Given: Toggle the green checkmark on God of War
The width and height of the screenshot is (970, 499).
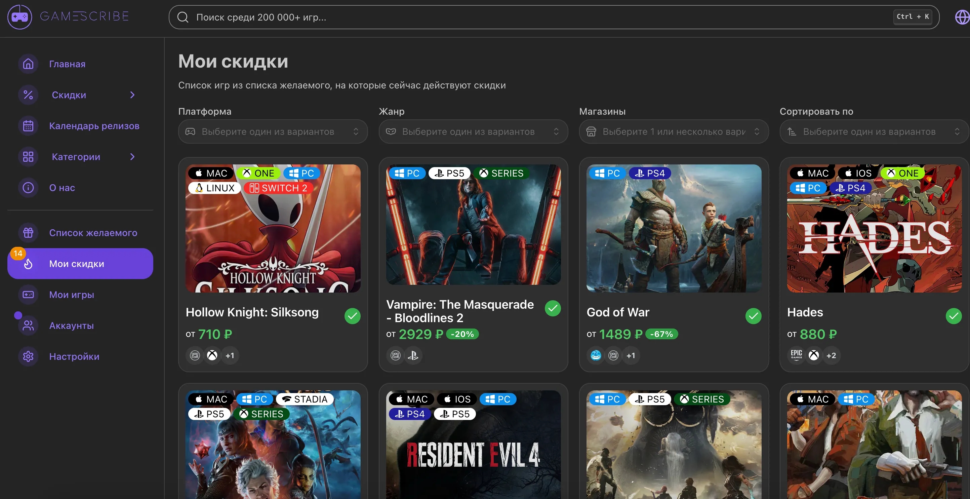Looking at the screenshot, I should 753,316.
